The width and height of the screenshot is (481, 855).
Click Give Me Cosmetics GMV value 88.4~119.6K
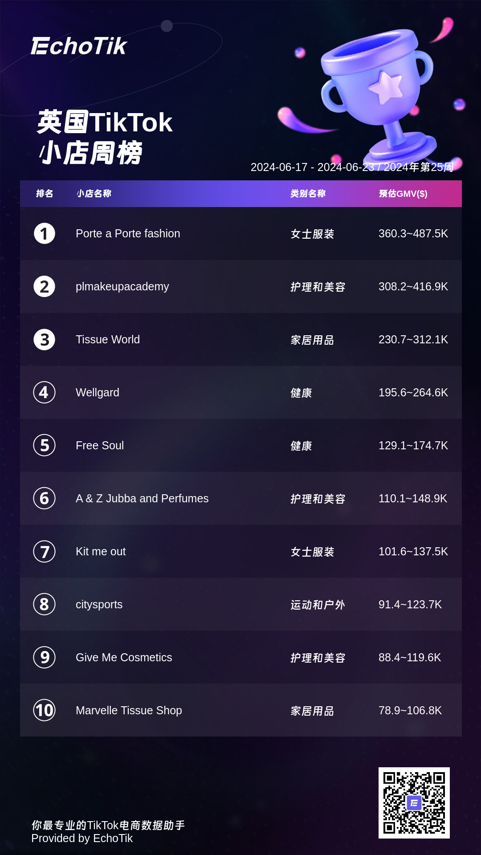pos(410,658)
